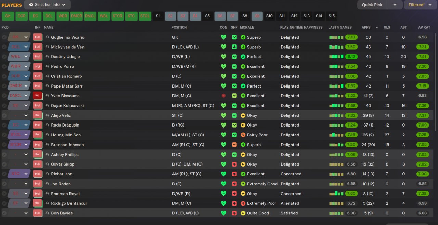Click Superb morale icon for Guglielmo Vicario

tap(243, 37)
